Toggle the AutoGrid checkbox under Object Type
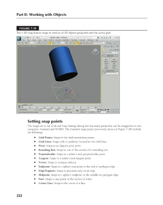Image resolution: width=163 pixels, height=205 pixels. click(106, 58)
